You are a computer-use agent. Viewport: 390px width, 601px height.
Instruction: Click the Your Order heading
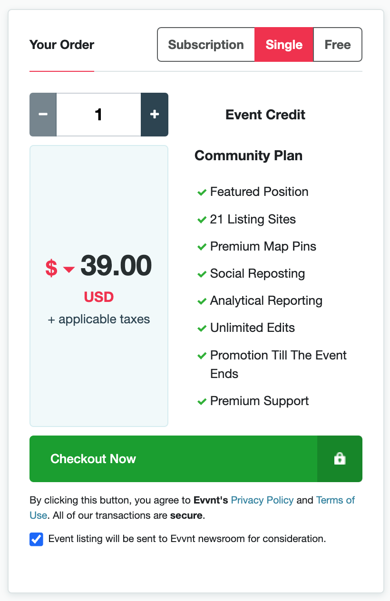tap(62, 45)
